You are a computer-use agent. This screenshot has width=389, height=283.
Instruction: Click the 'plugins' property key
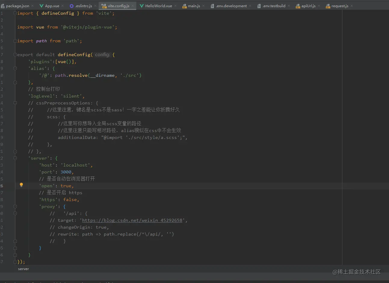tap(40, 62)
